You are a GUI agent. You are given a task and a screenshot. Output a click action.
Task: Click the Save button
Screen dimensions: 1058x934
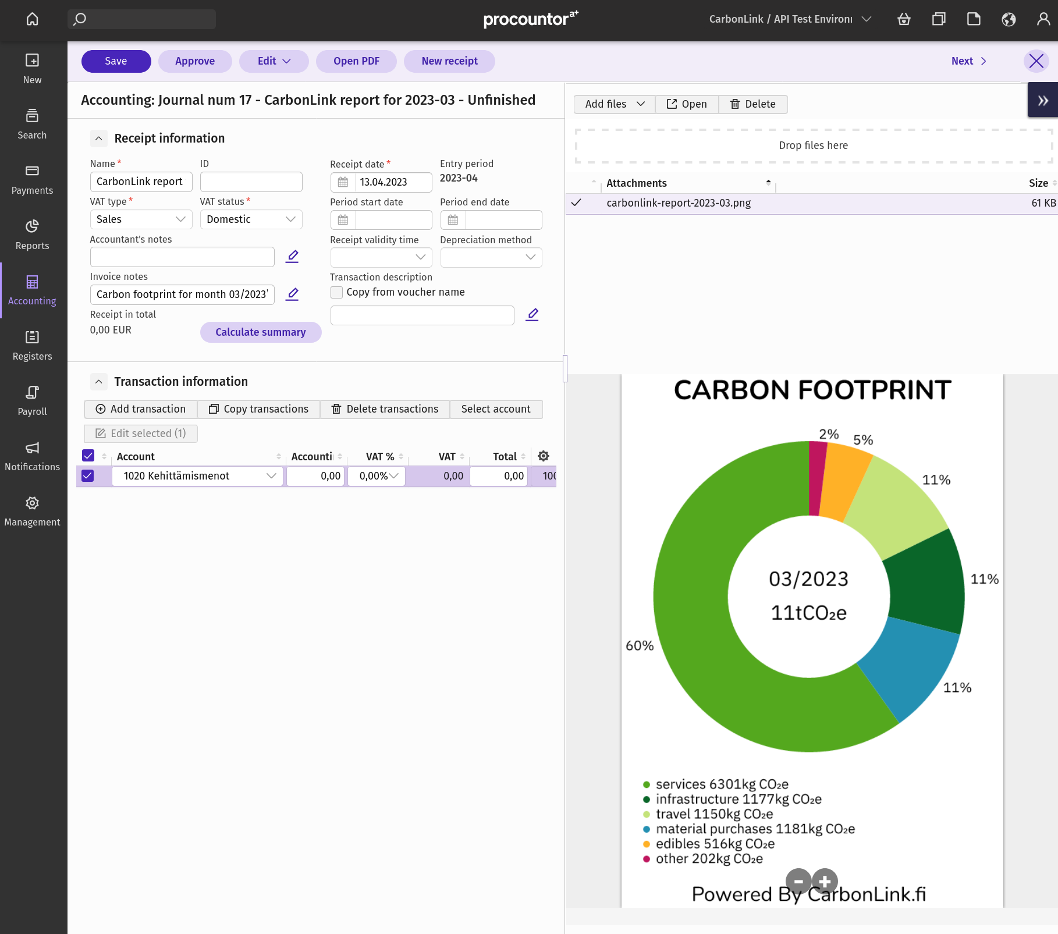pyautogui.click(x=116, y=61)
